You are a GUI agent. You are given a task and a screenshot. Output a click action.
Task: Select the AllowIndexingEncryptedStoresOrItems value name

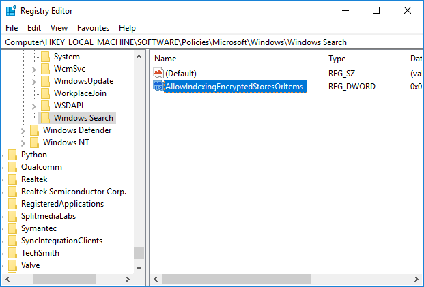pos(234,87)
